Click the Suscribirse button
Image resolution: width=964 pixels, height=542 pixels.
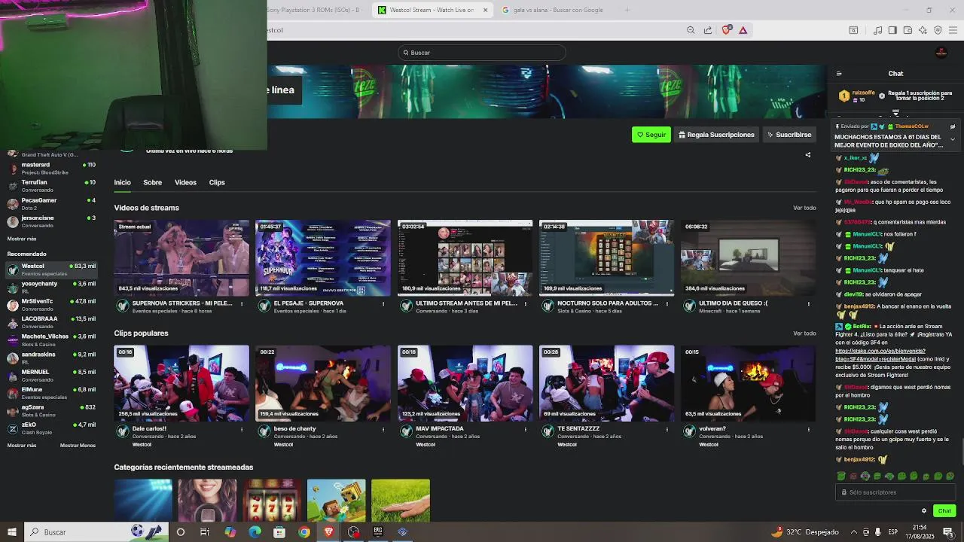(789, 135)
